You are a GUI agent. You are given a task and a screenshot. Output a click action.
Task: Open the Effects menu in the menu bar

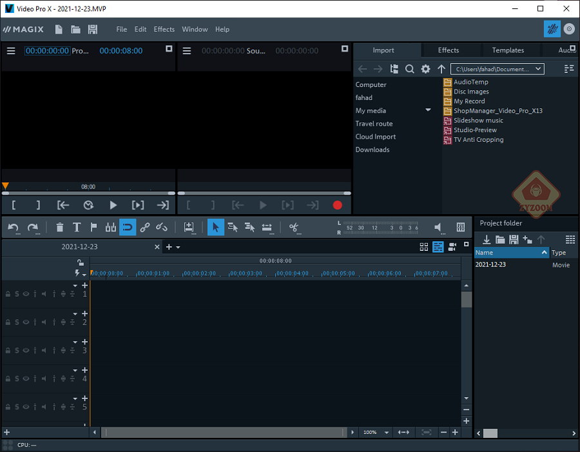[164, 29]
